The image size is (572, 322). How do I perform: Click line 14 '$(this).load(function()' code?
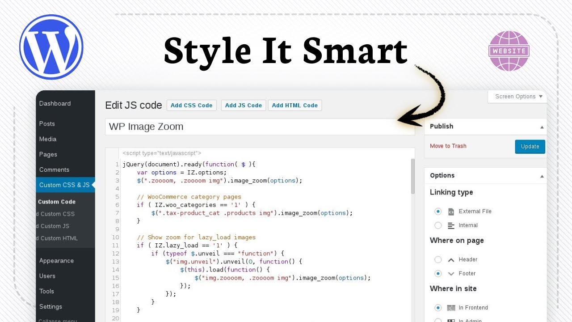(225, 270)
